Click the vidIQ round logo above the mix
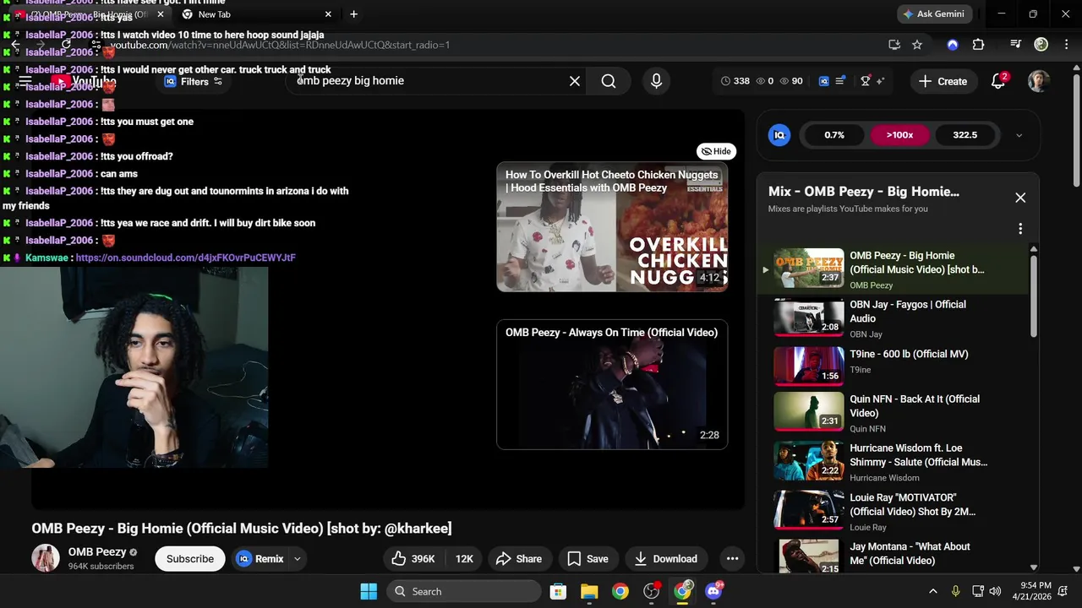This screenshot has width=1082, height=608. [x=779, y=135]
